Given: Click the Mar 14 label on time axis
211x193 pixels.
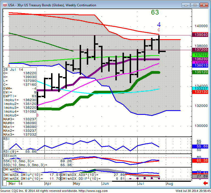Looking at the screenshot, I should point(16,184).
